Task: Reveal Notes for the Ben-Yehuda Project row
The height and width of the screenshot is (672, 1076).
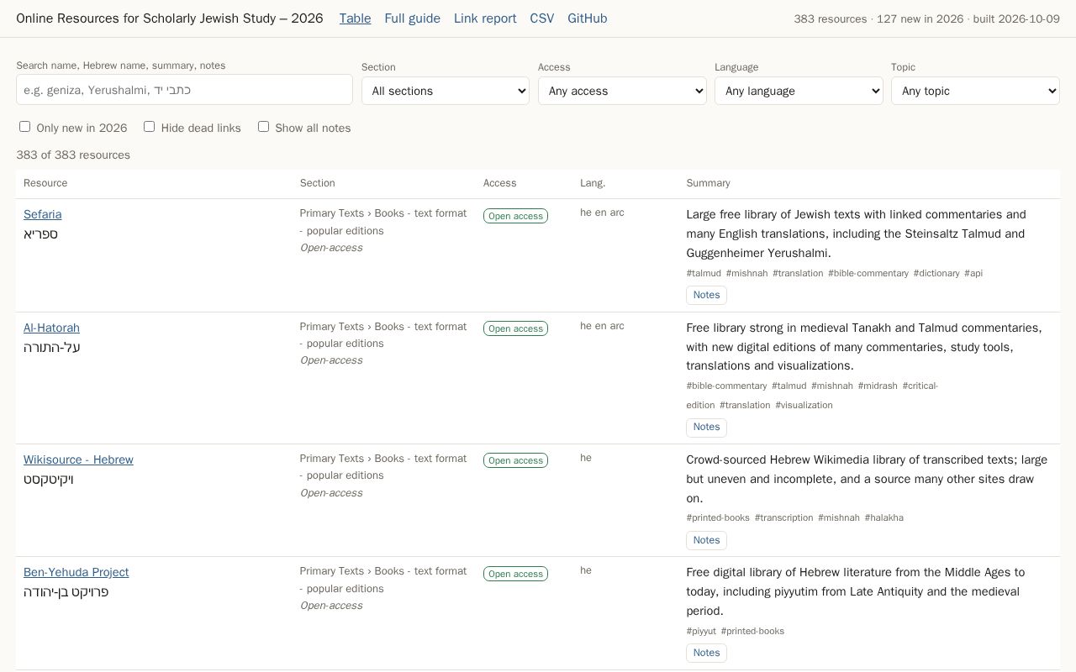Action: coord(706,653)
